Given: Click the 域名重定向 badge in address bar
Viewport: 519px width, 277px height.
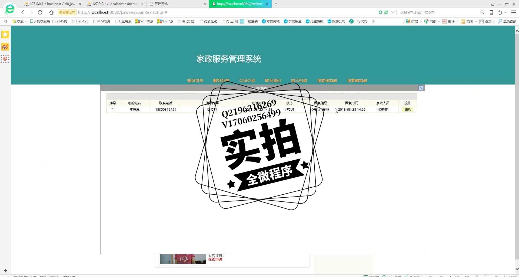Looking at the screenshot, I should tap(67, 12).
